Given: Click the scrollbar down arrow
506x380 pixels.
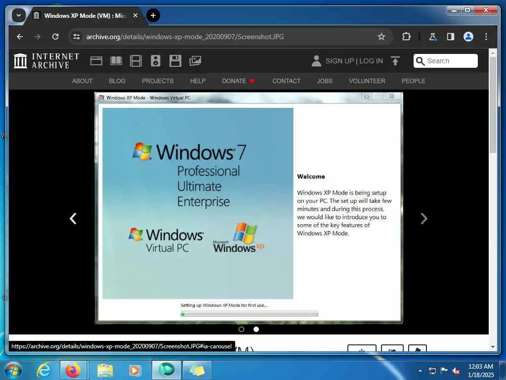Looking at the screenshot, I should [x=493, y=347].
